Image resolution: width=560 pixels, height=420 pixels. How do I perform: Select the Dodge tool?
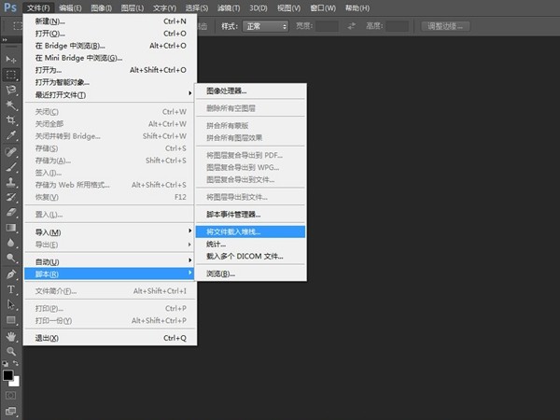pos(10,258)
